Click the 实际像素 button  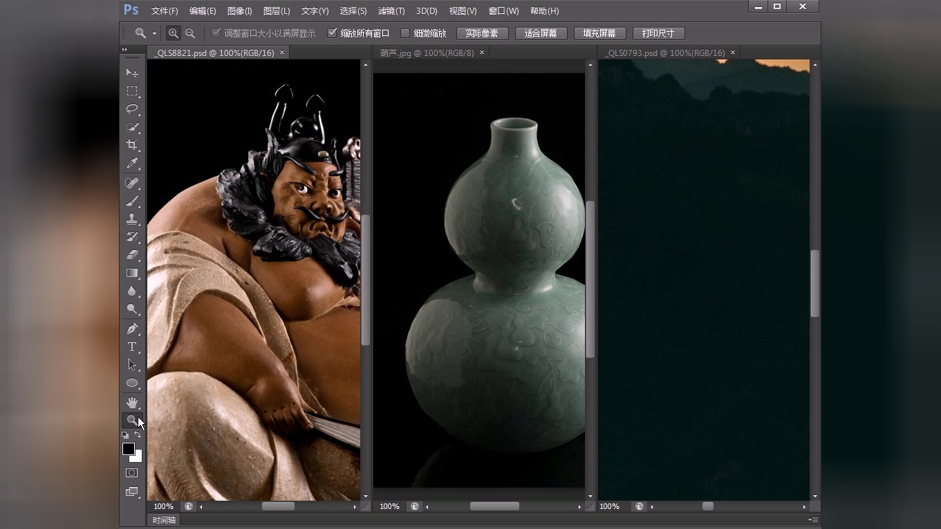click(482, 33)
